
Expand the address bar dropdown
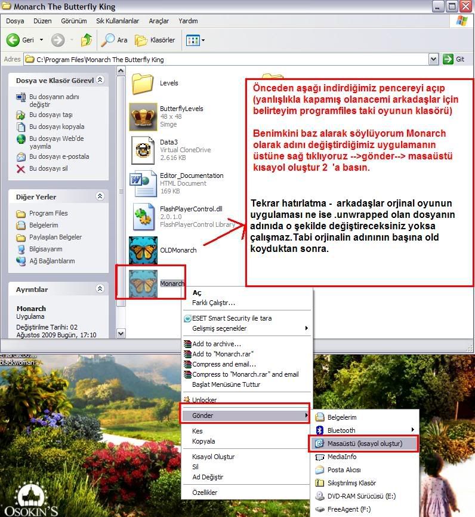[433, 59]
